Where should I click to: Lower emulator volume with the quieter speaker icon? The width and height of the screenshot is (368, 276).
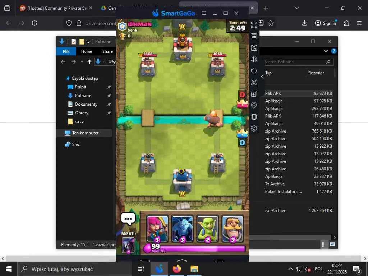(x=254, y=71)
